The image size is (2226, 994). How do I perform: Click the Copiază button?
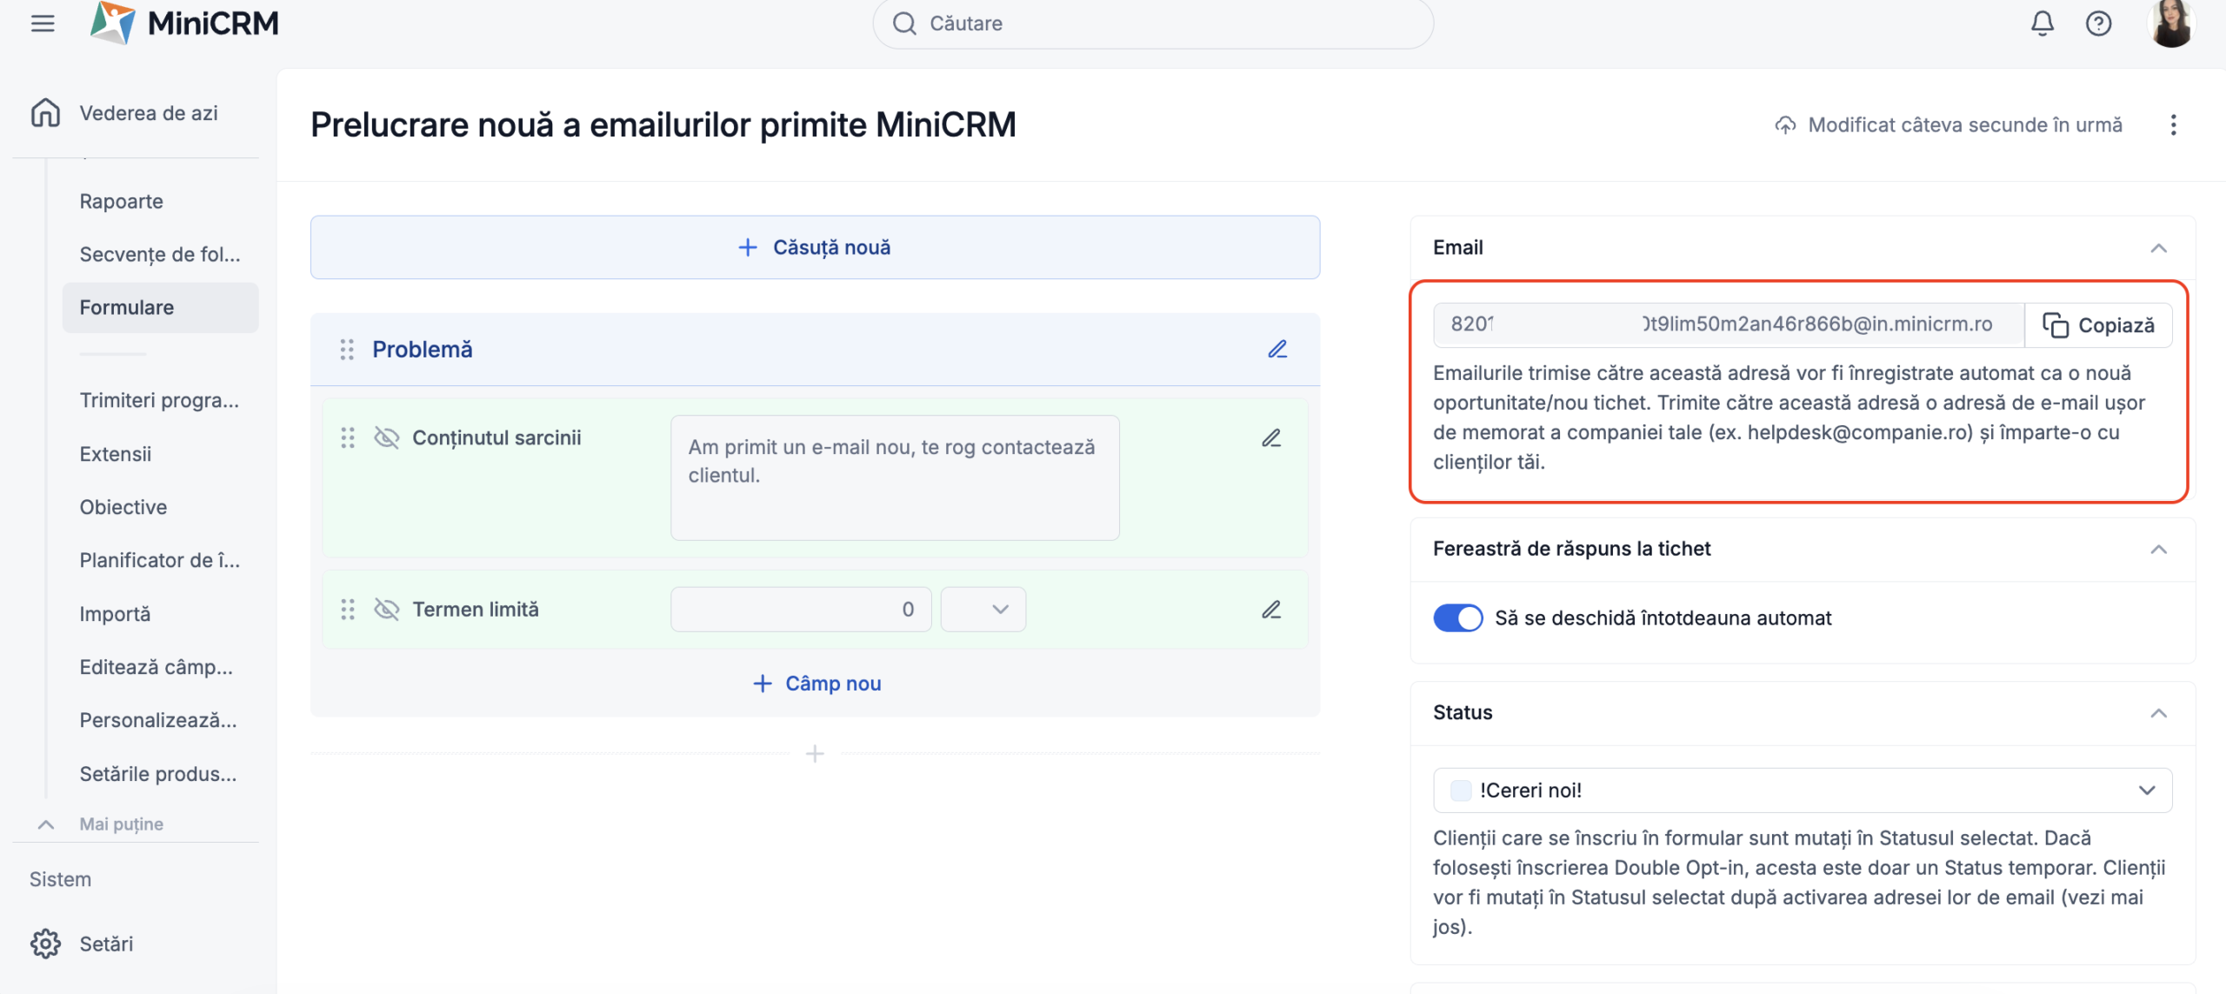2098,325
